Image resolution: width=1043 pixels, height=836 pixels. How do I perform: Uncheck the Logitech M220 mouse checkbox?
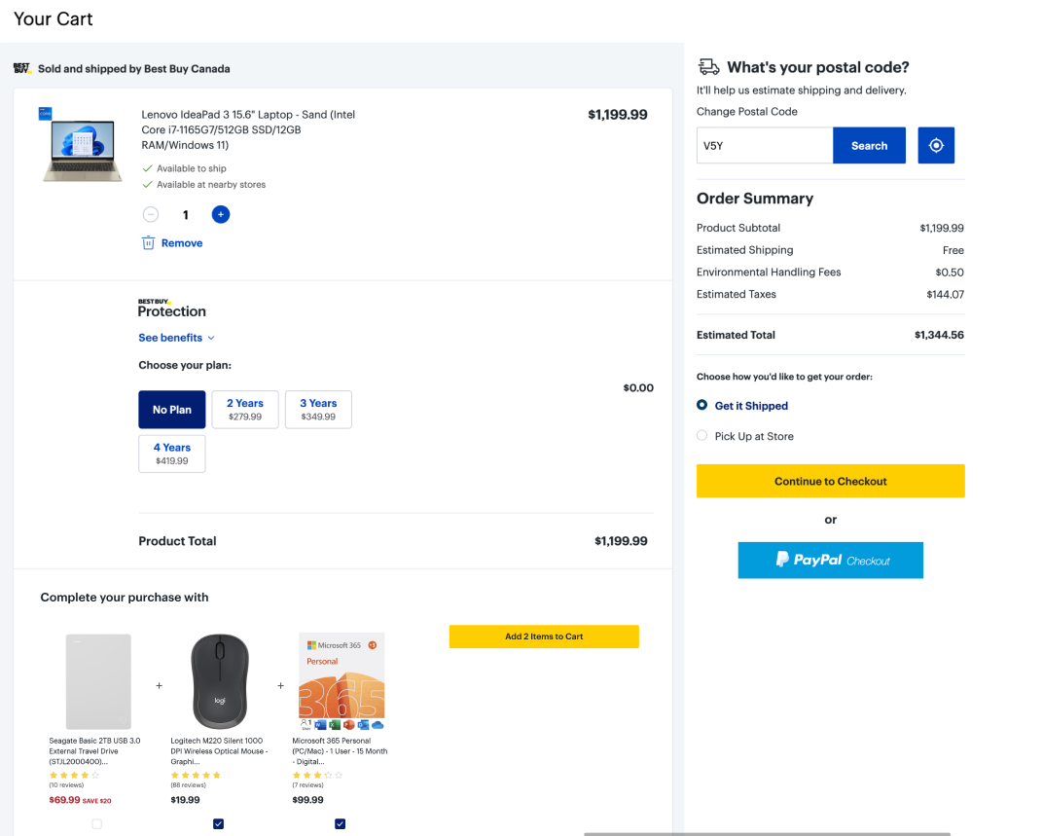pos(218,824)
